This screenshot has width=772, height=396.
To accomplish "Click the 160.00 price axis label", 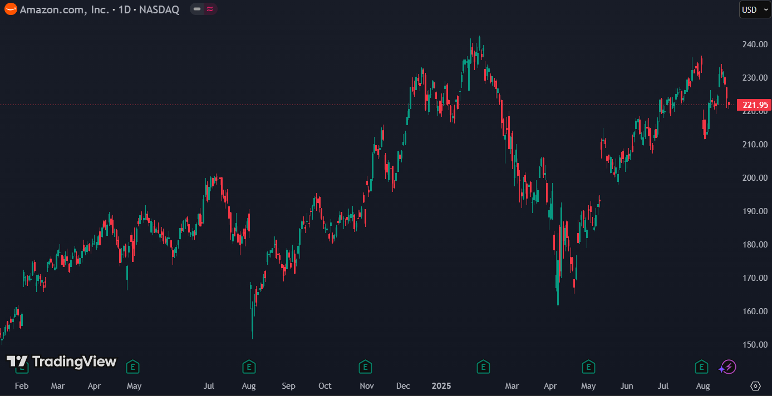I will 754,311.
